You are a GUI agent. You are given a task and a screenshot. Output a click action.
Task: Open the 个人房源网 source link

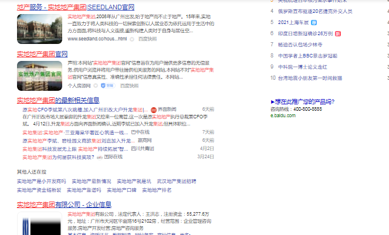(79, 86)
